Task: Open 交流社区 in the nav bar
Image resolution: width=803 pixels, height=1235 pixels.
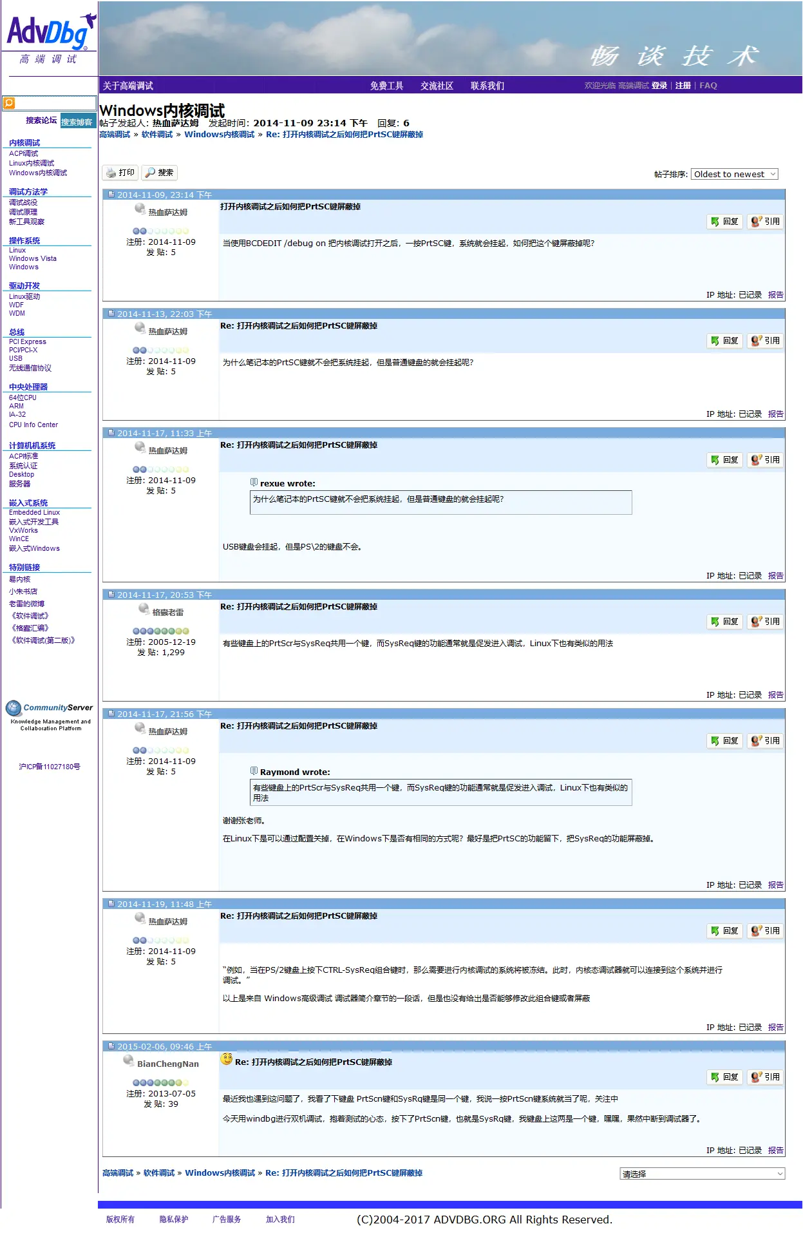Action: pos(437,86)
